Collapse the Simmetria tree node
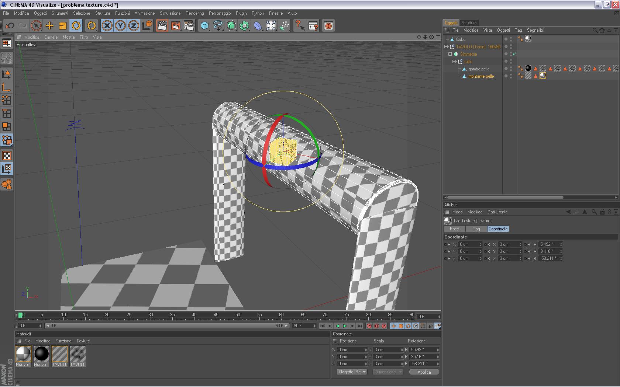The image size is (620, 387). tap(450, 54)
